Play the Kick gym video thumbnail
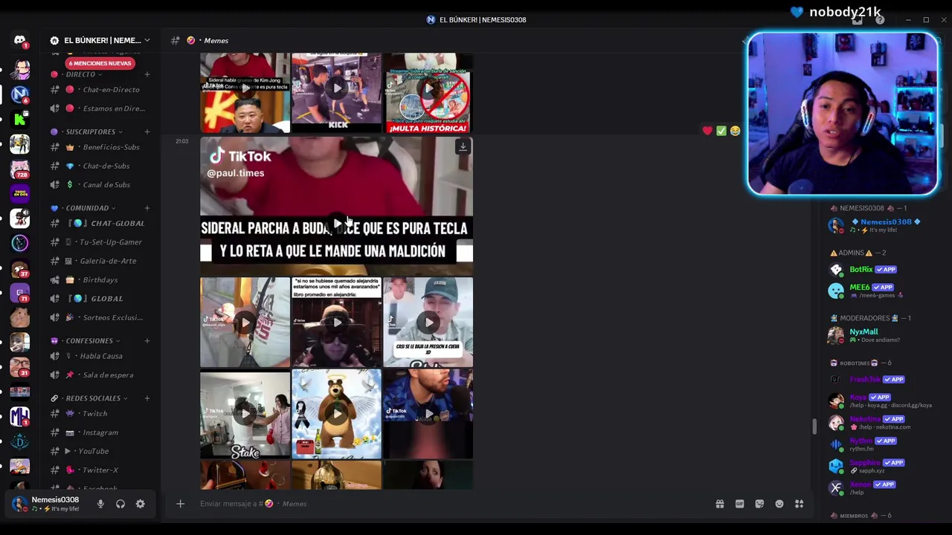This screenshot has width=952, height=535. 337,88
